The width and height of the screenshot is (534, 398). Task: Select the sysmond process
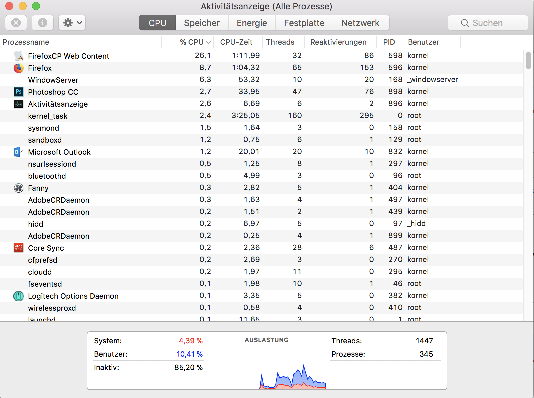262,128
